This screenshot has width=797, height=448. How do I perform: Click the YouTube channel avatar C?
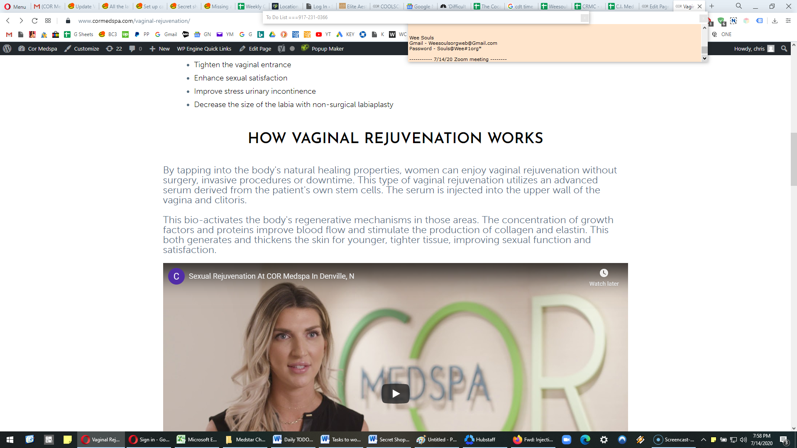click(176, 276)
